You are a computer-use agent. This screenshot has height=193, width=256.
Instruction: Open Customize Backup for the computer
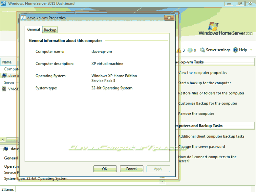pyautogui.click(x=208, y=103)
